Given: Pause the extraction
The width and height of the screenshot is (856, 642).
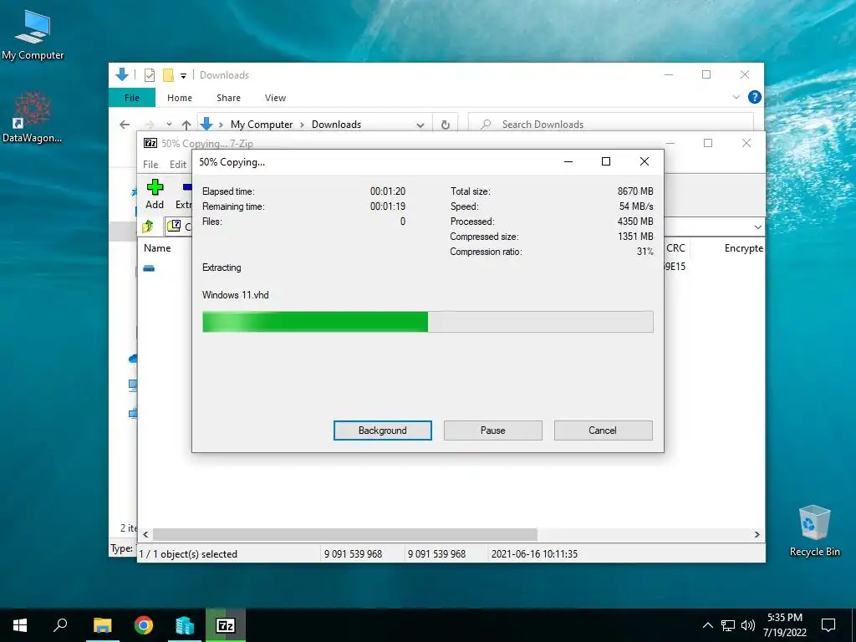Looking at the screenshot, I should [493, 431].
